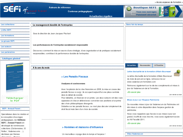Screen dimensions: 183x137
Task: Open the Catalogue général cover thumbnail
Action: (x=15, y=77)
